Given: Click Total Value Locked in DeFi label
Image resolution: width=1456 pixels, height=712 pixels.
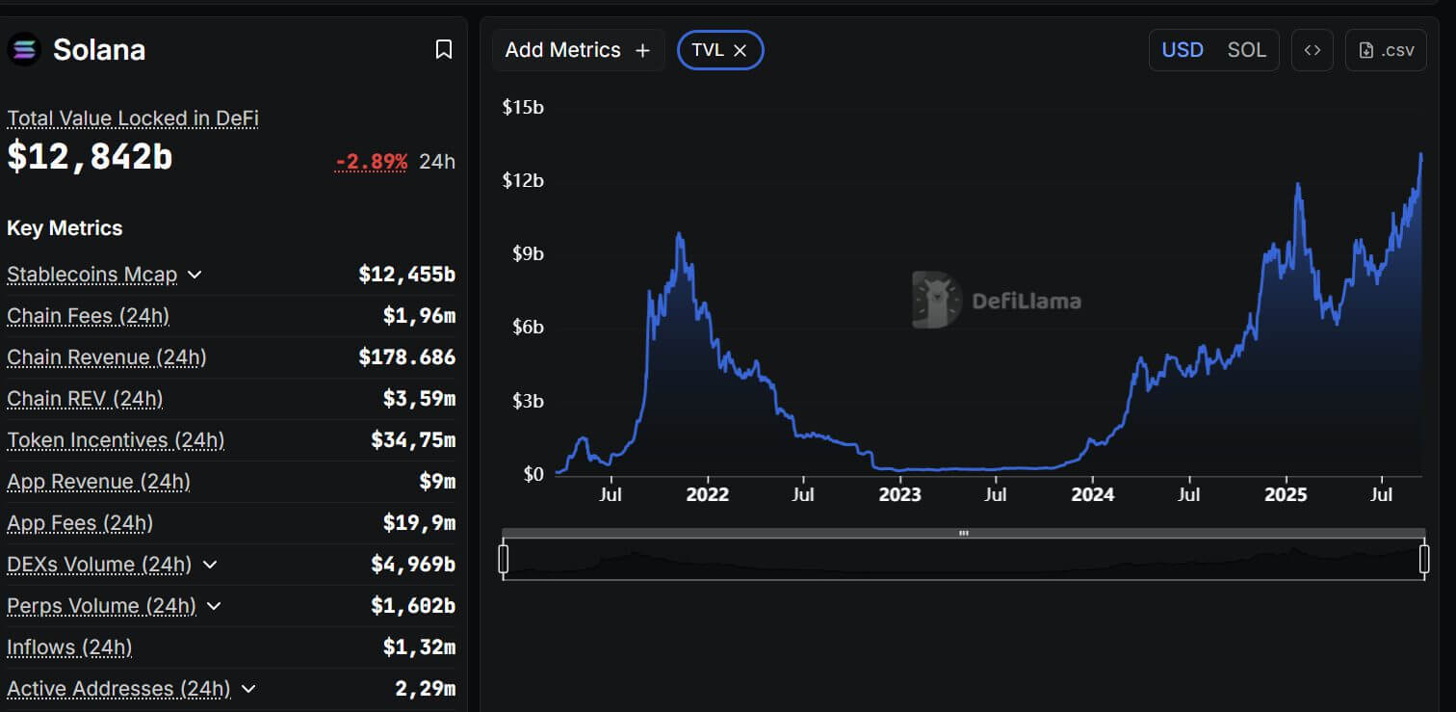Looking at the screenshot, I should click(x=133, y=119).
